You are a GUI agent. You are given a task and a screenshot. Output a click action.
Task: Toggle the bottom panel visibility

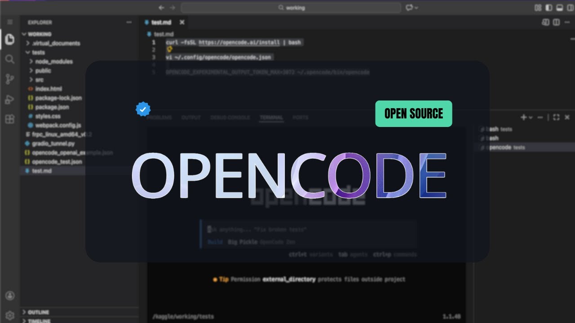(x=559, y=8)
